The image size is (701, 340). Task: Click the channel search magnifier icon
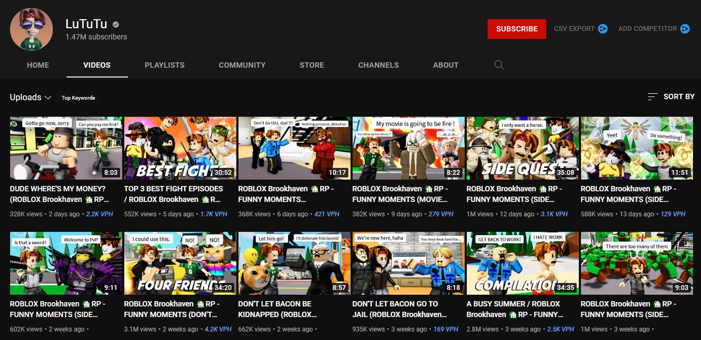tap(499, 65)
